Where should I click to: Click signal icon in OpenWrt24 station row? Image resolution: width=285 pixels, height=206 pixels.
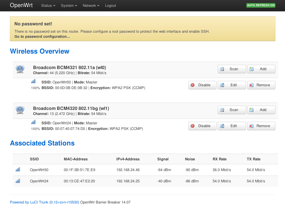coord(18,181)
